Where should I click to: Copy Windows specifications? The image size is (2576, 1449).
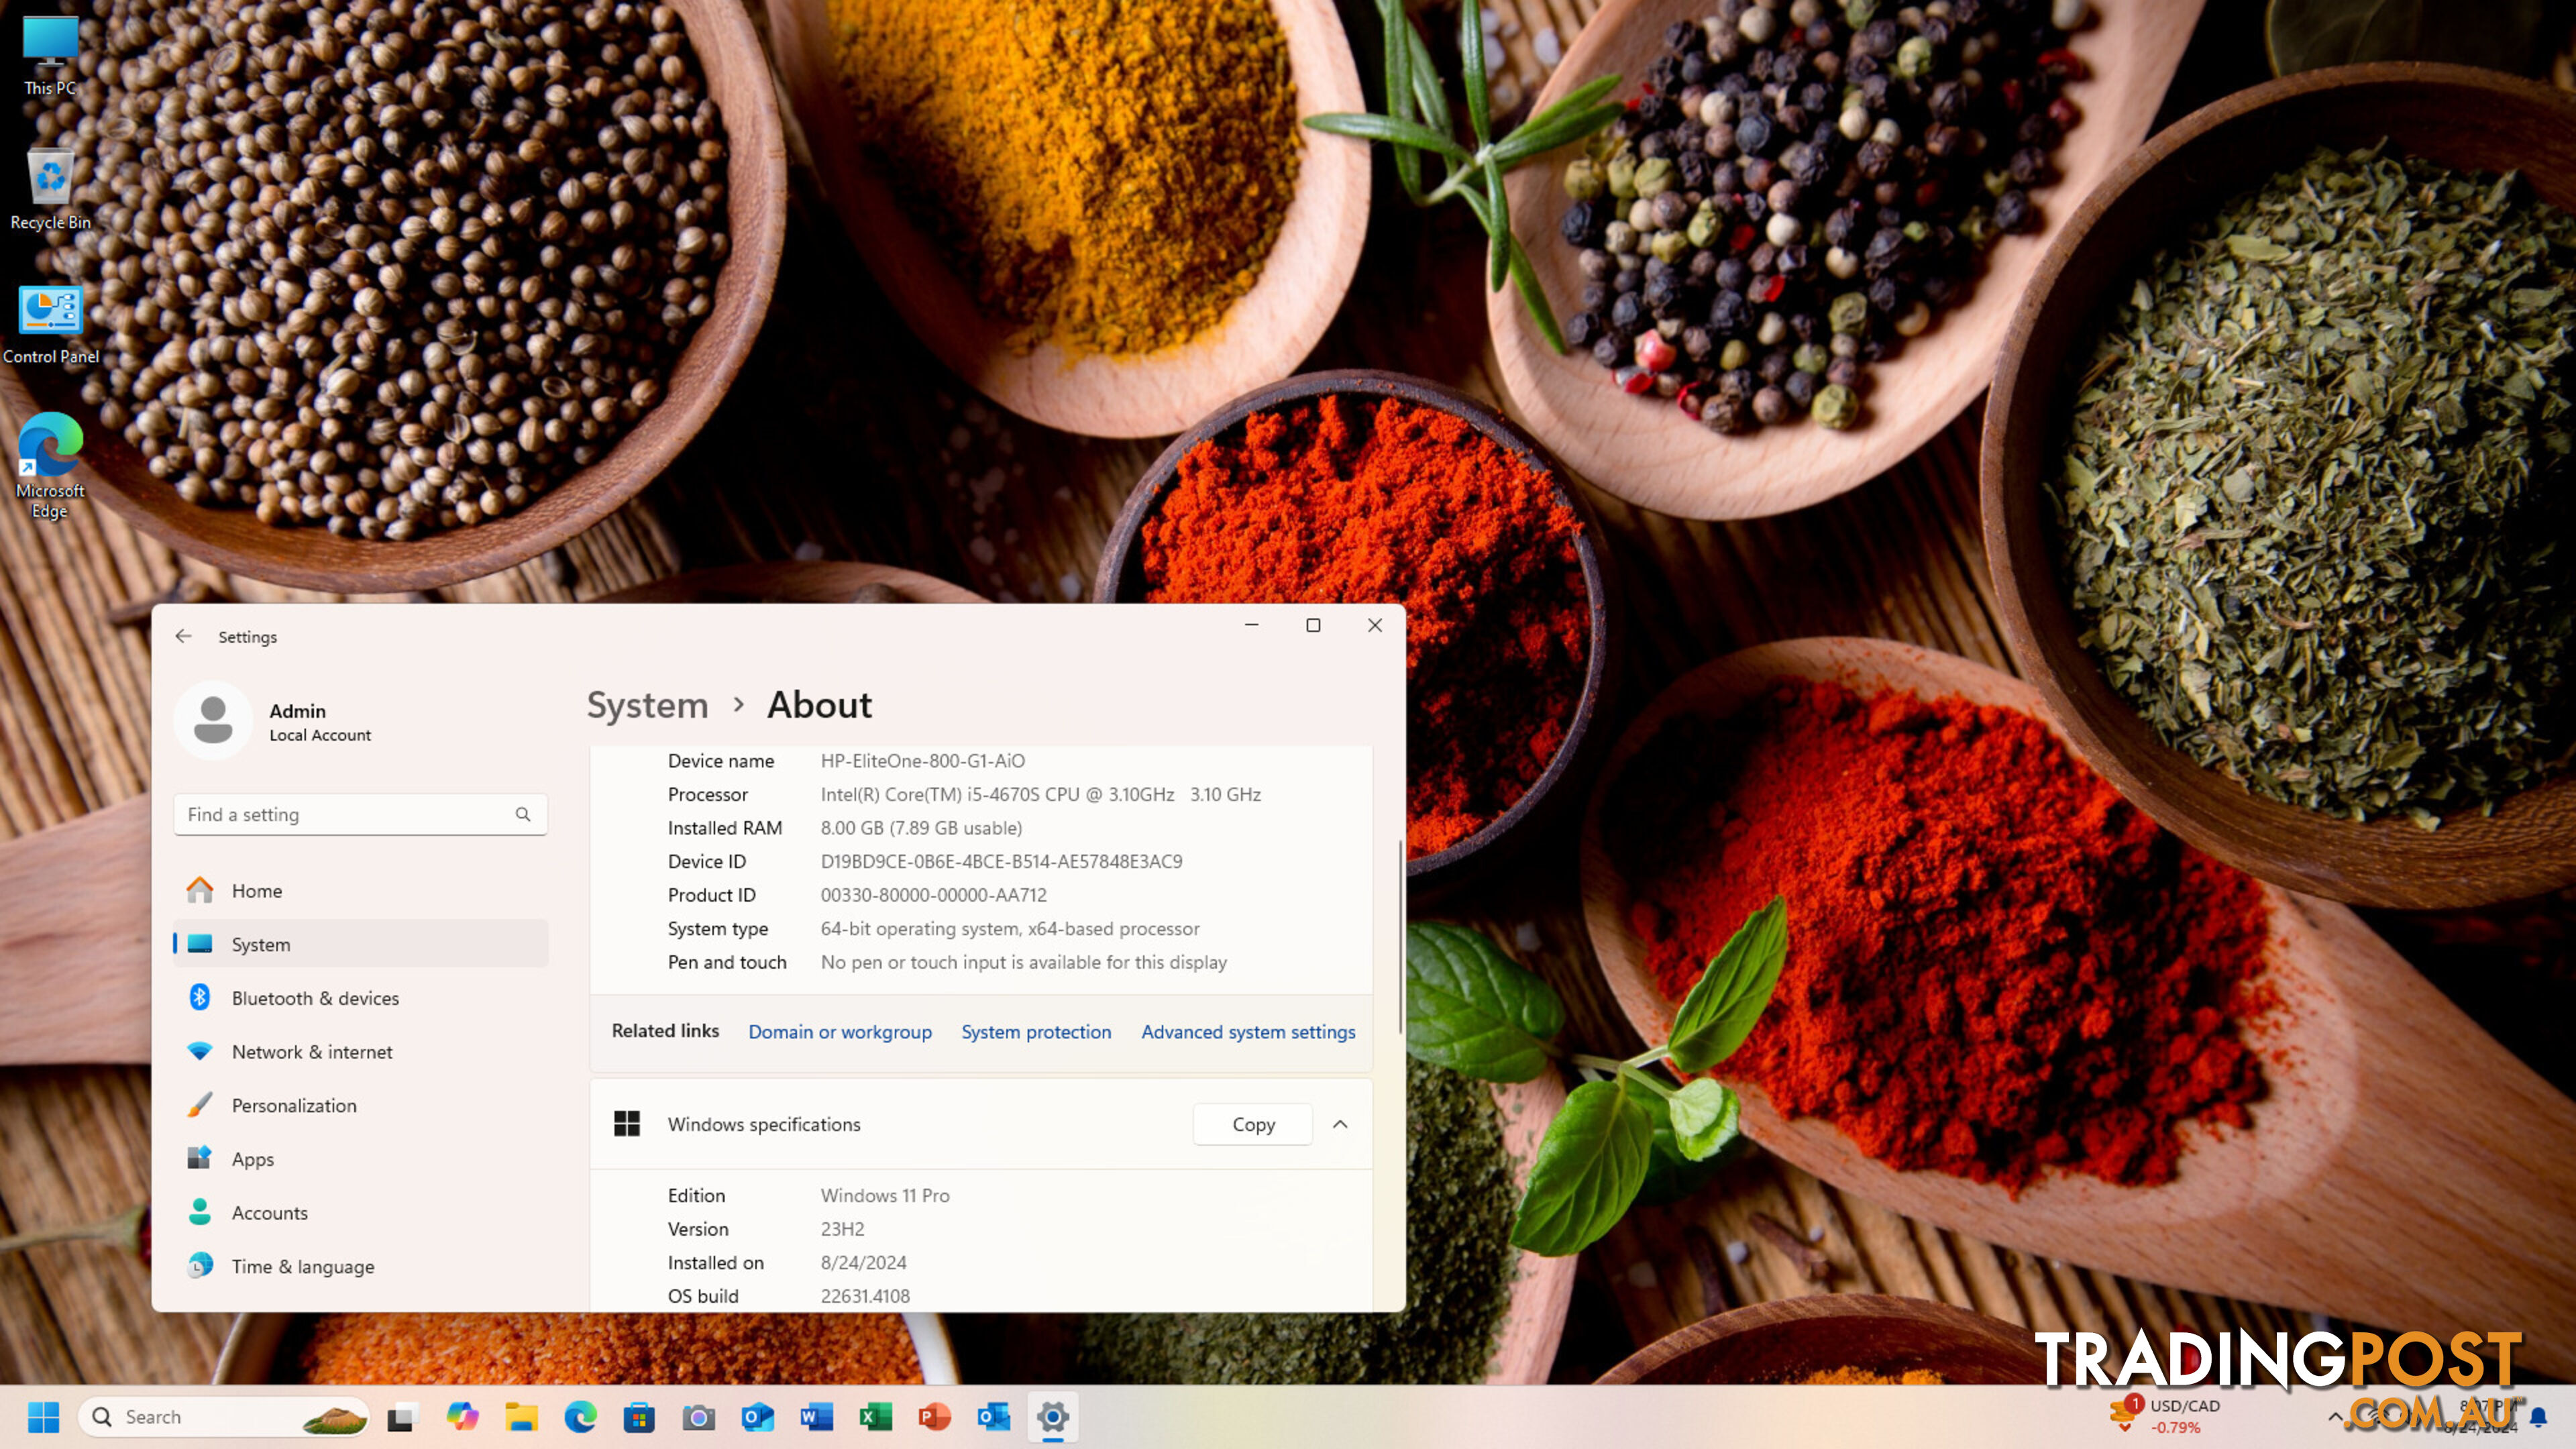click(x=1253, y=1124)
